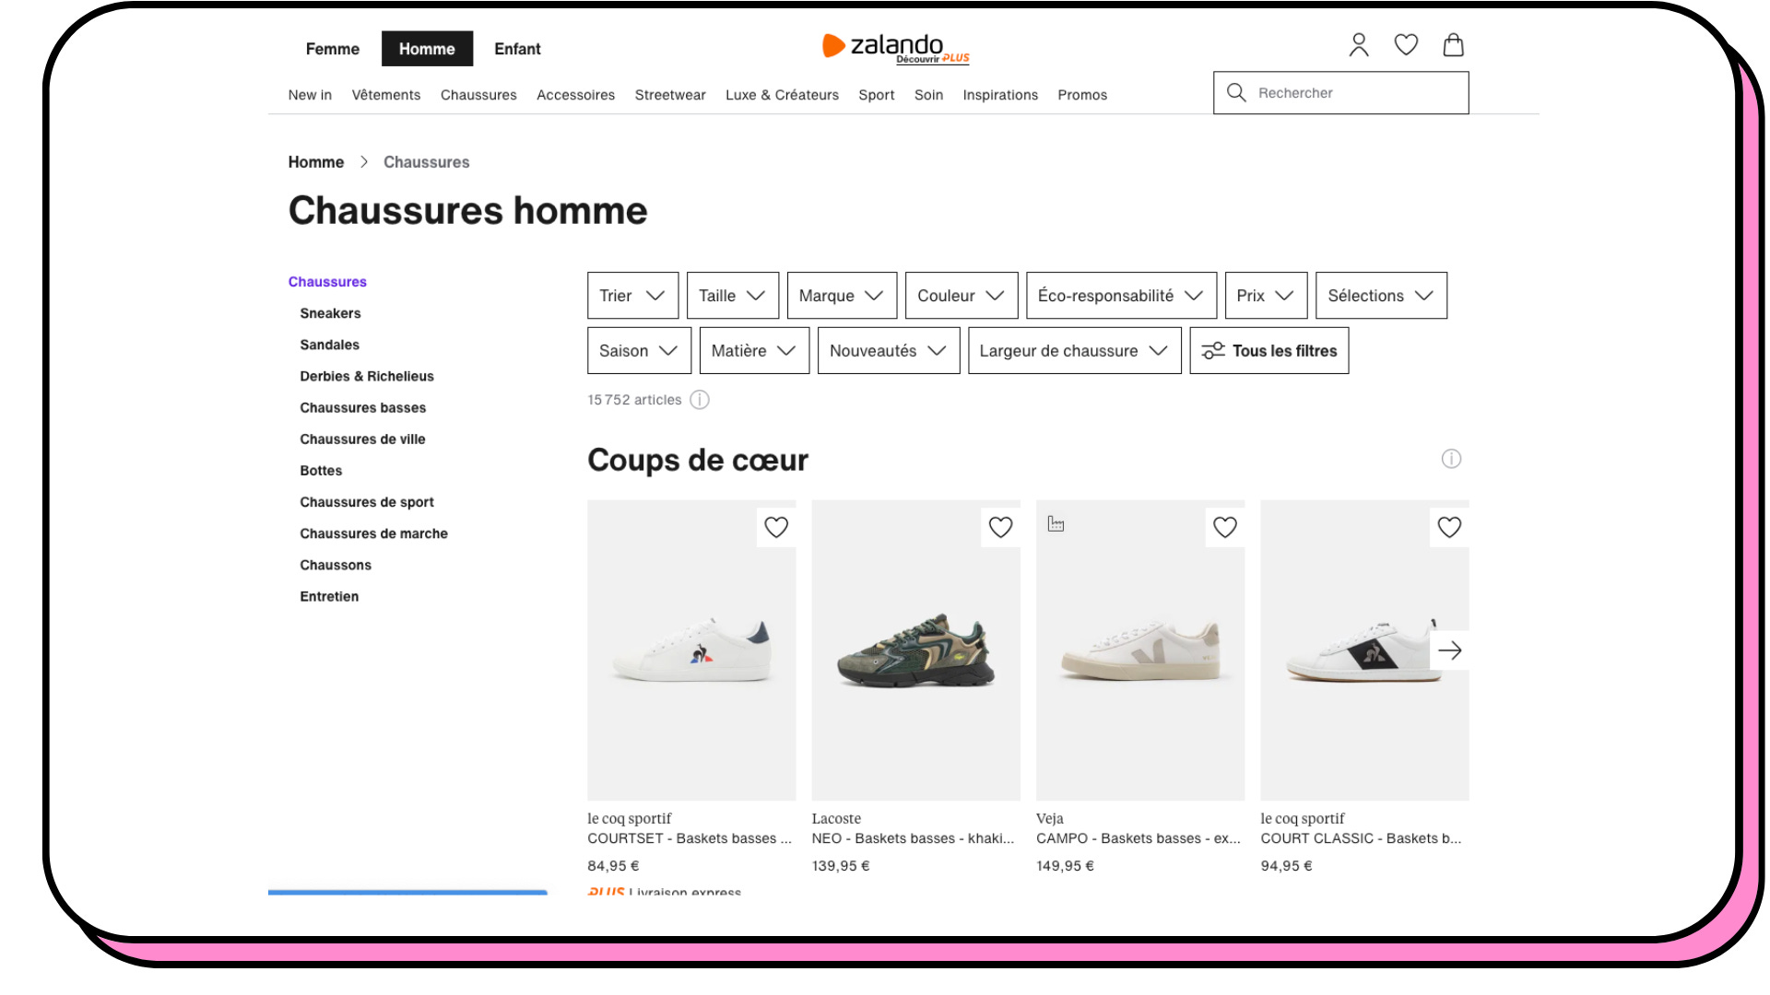
Task: Open Tous les filtres button
Action: 1268,351
